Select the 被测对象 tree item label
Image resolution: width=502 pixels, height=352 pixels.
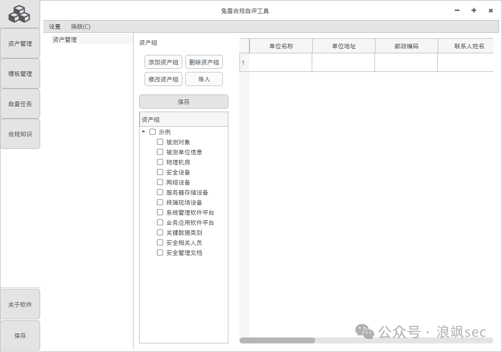178,142
